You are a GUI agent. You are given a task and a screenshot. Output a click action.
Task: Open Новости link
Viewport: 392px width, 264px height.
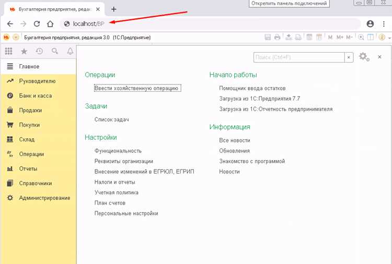[x=229, y=172]
